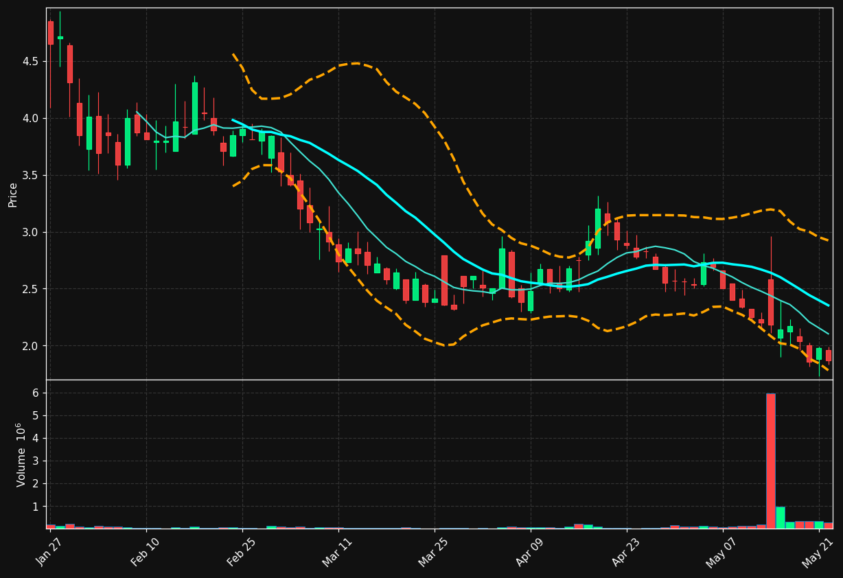Select the Apr 23 x-axis label

click(626, 552)
